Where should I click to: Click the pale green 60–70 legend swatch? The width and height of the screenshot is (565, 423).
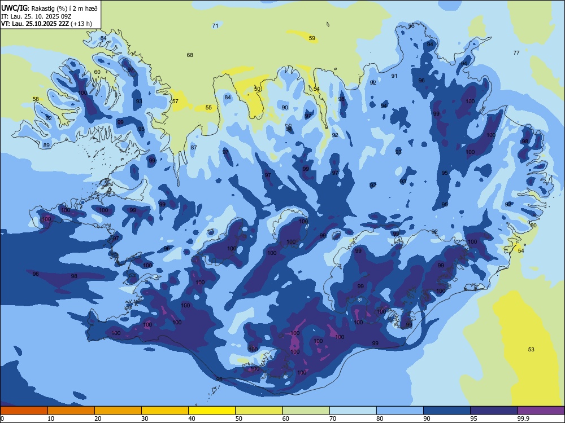pyautogui.click(x=306, y=411)
